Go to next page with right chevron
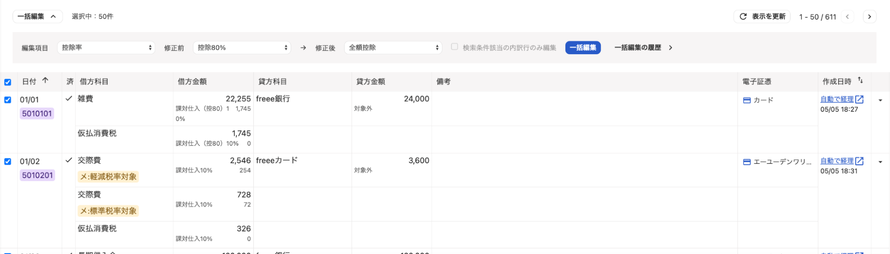 click(870, 17)
